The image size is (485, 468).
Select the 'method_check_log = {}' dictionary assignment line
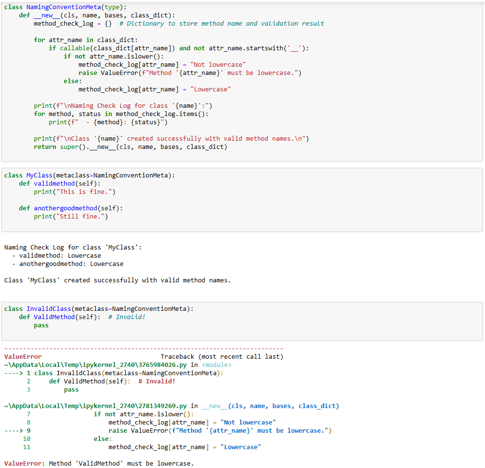click(x=179, y=24)
